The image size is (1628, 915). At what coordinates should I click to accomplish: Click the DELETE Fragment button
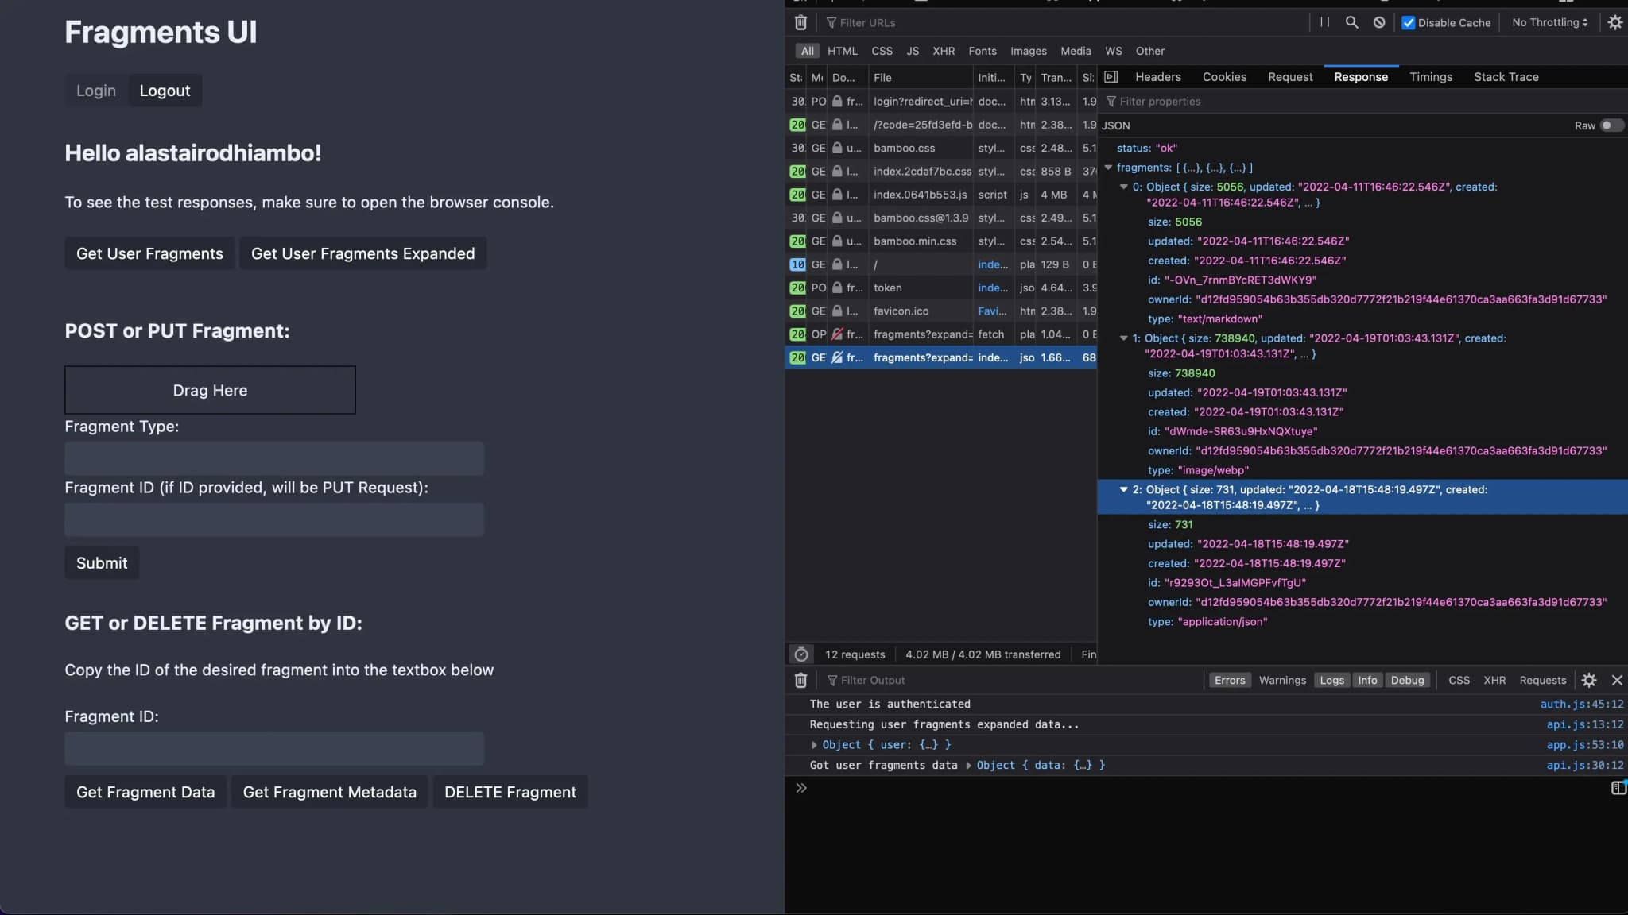tap(510, 792)
